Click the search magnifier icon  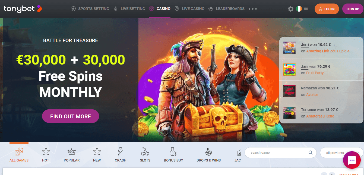[x=311, y=153]
